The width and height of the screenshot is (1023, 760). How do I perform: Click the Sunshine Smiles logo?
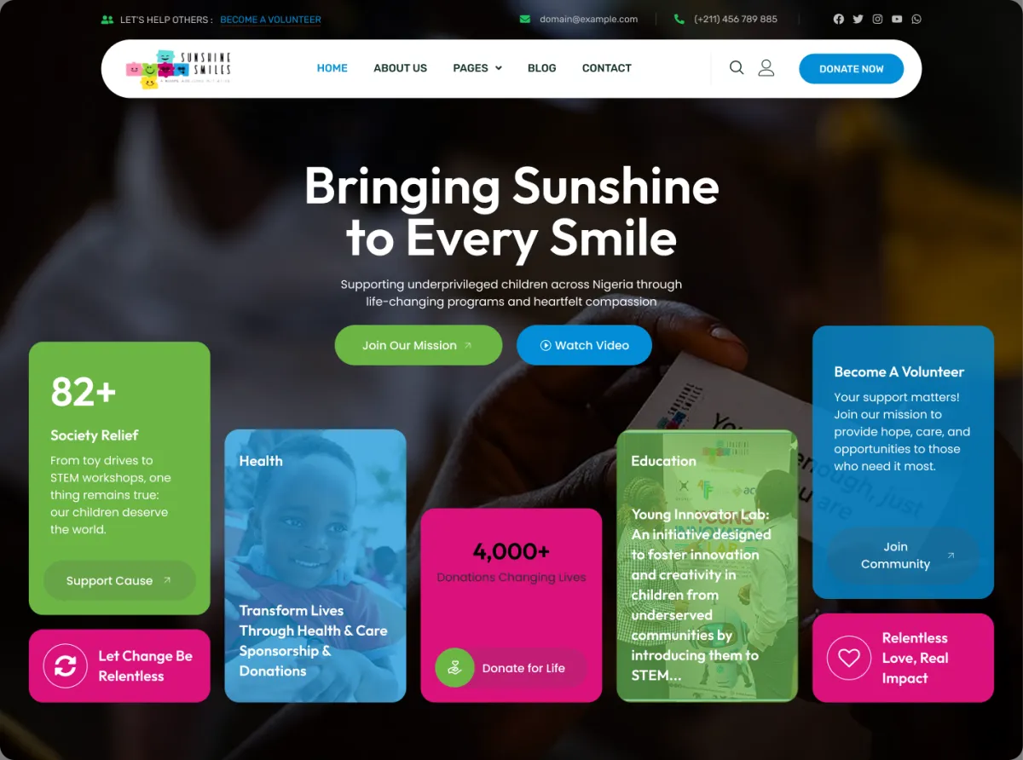[x=178, y=69]
